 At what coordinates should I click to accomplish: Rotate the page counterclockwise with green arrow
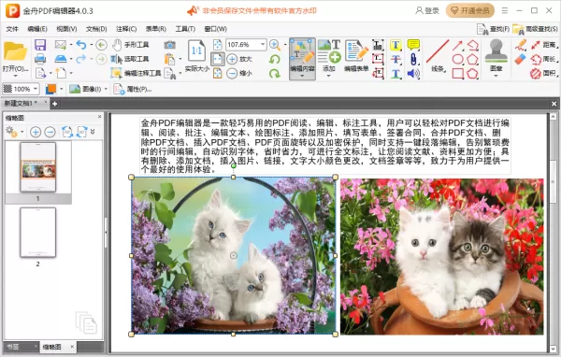[275, 59]
